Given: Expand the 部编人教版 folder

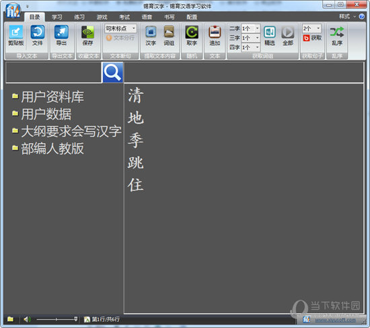Looking at the screenshot, I should [x=52, y=149].
